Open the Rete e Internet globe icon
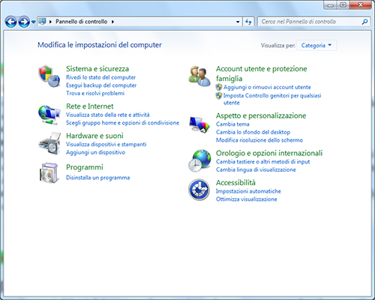 (49, 115)
